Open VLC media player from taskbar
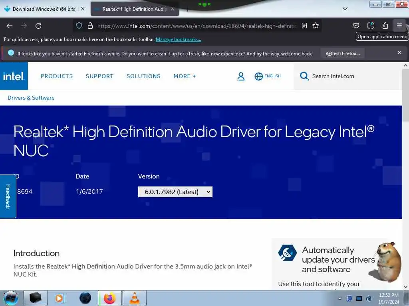 (135, 298)
